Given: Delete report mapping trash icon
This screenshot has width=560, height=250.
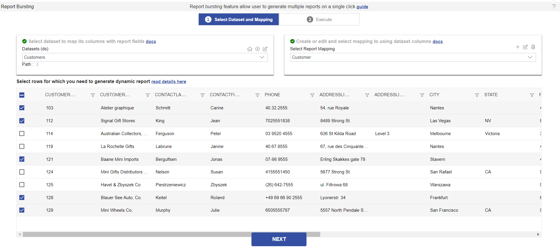Looking at the screenshot, I should (x=533, y=47).
